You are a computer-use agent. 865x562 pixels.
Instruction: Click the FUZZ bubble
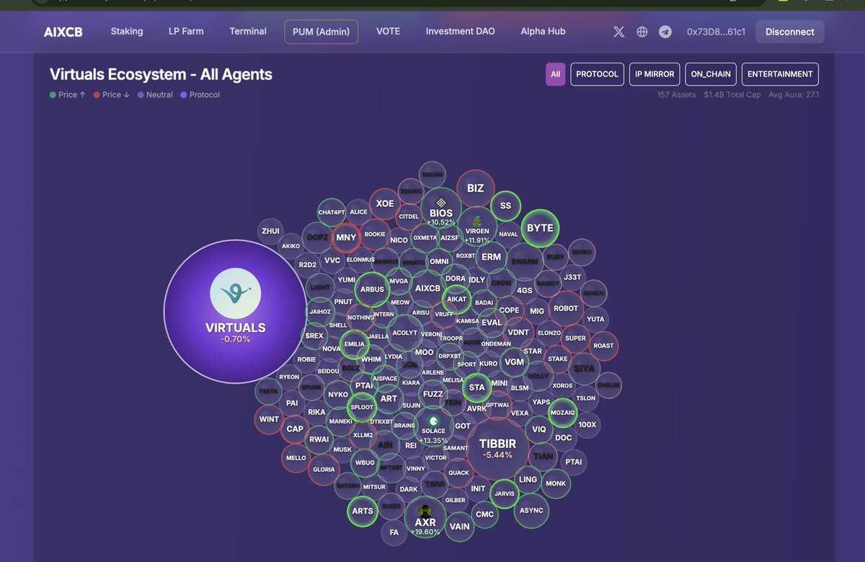[433, 394]
